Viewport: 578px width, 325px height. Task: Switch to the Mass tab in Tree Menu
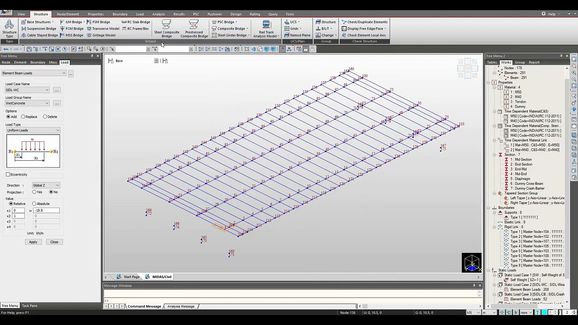53,62
